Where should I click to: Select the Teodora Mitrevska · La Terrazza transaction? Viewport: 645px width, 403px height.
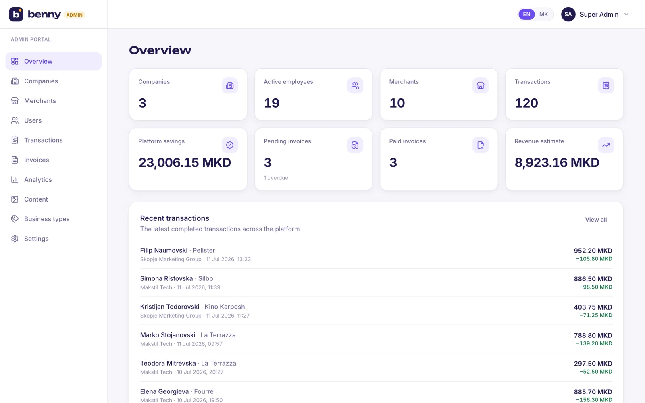pyautogui.click(x=376, y=367)
